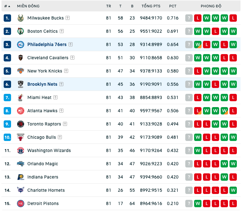Sort standings by PCT column header
Screen dimensions: 242x212
click(x=173, y=6)
